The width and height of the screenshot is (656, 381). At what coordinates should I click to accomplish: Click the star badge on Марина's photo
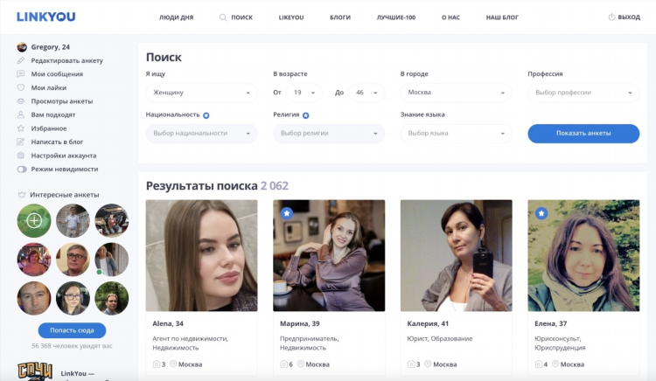coord(287,213)
